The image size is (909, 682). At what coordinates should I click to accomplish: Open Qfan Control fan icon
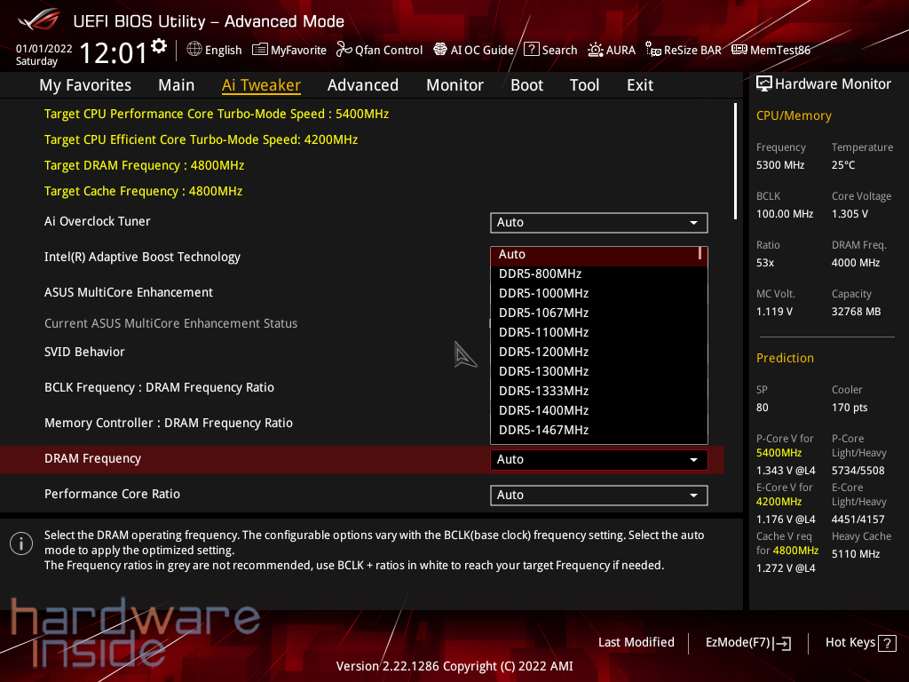pos(344,50)
